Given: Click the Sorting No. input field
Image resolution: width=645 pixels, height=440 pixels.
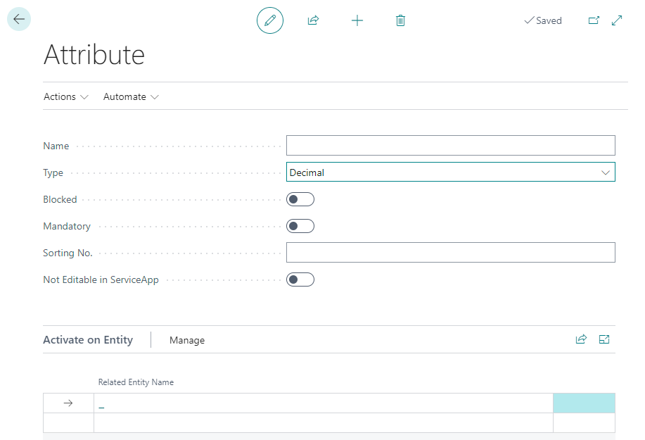Looking at the screenshot, I should tap(450, 253).
